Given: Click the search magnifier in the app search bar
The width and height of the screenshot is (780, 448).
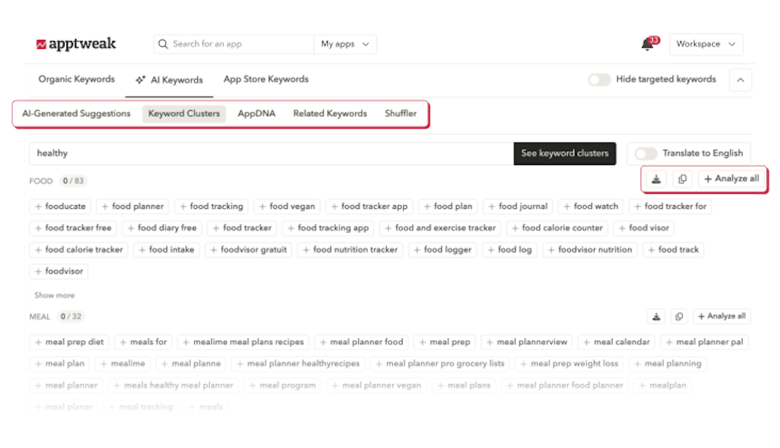Looking at the screenshot, I should click(163, 44).
